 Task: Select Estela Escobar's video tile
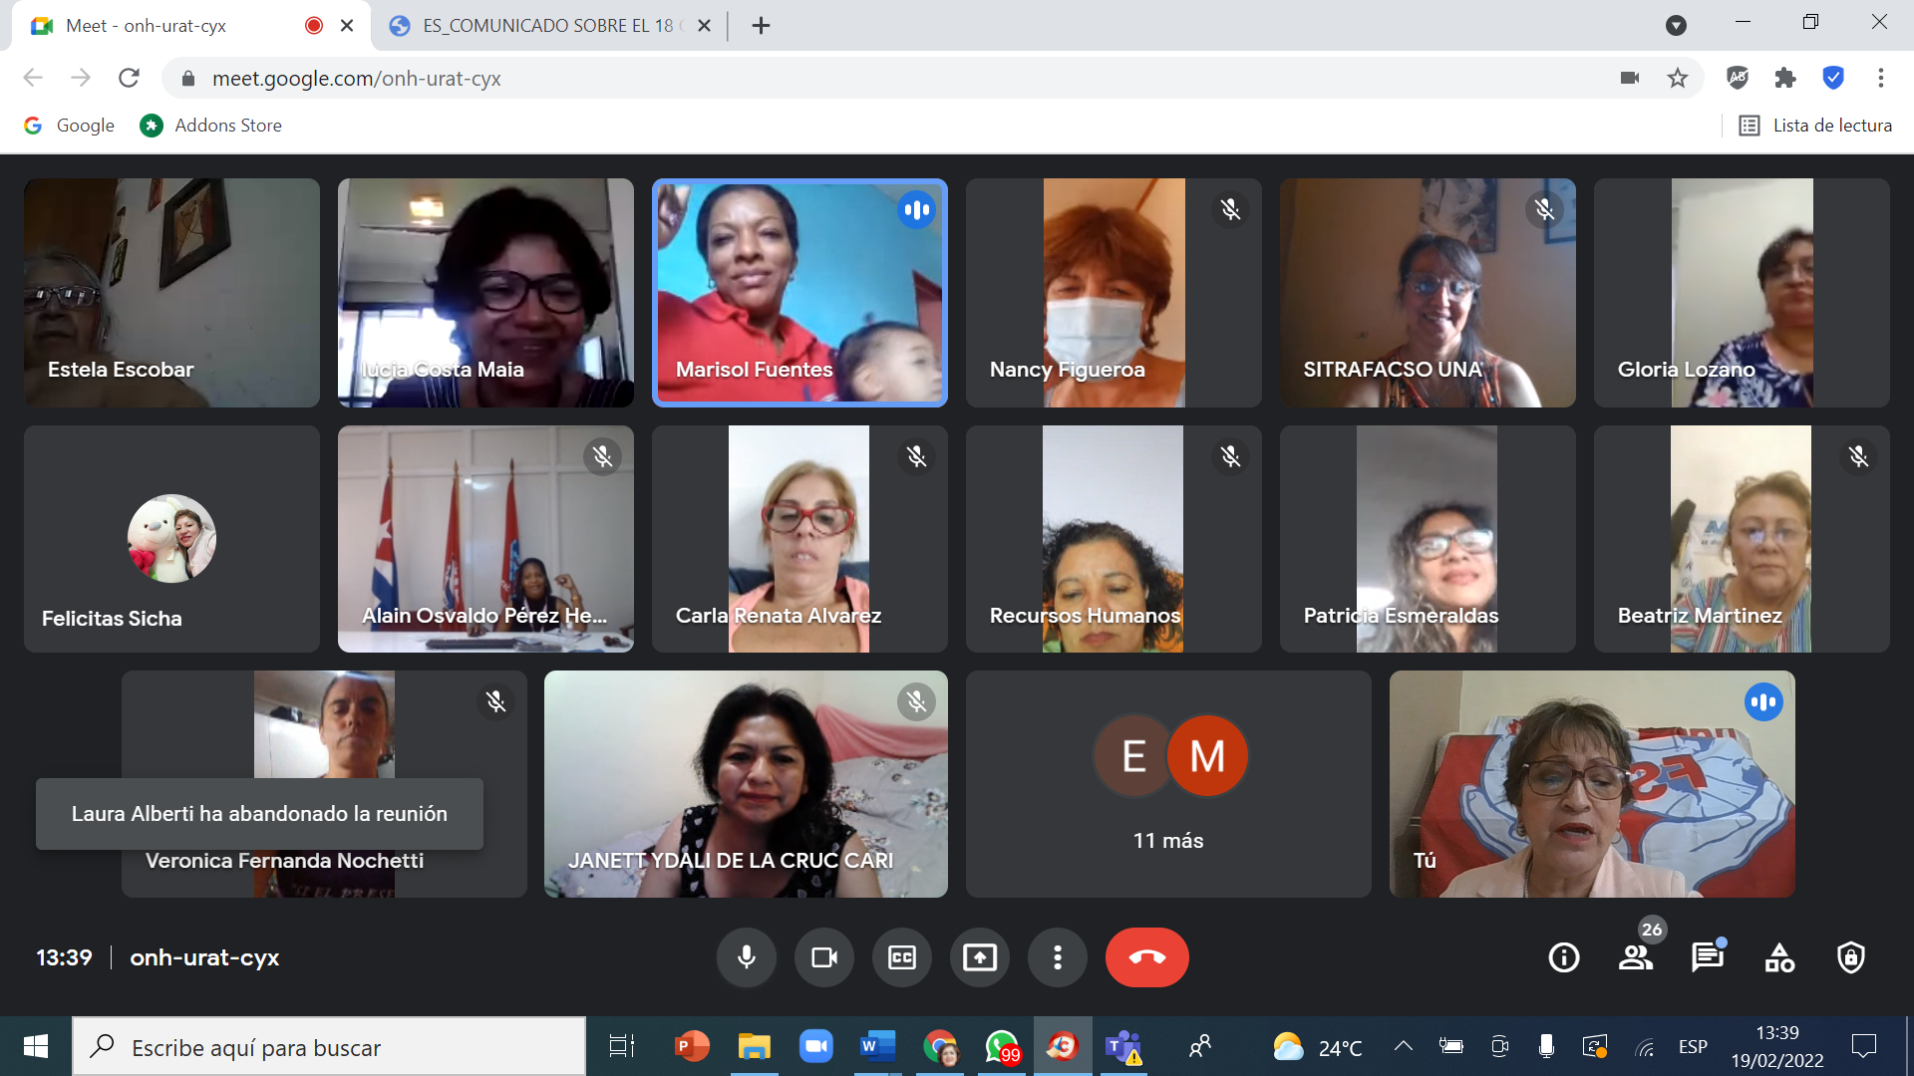(x=171, y=293)
